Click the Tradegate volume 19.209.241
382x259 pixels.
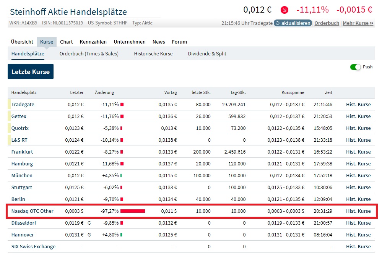pyautogui.click(x=234, y=105)
